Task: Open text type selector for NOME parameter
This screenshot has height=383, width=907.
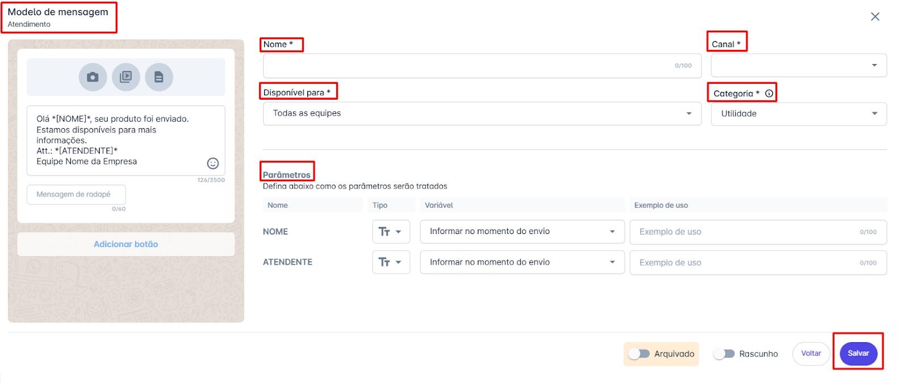Action: pos(391,232)
